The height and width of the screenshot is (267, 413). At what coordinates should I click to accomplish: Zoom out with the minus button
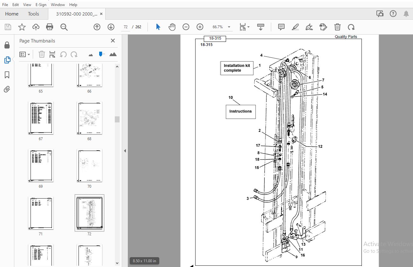(x=186, y=27)
